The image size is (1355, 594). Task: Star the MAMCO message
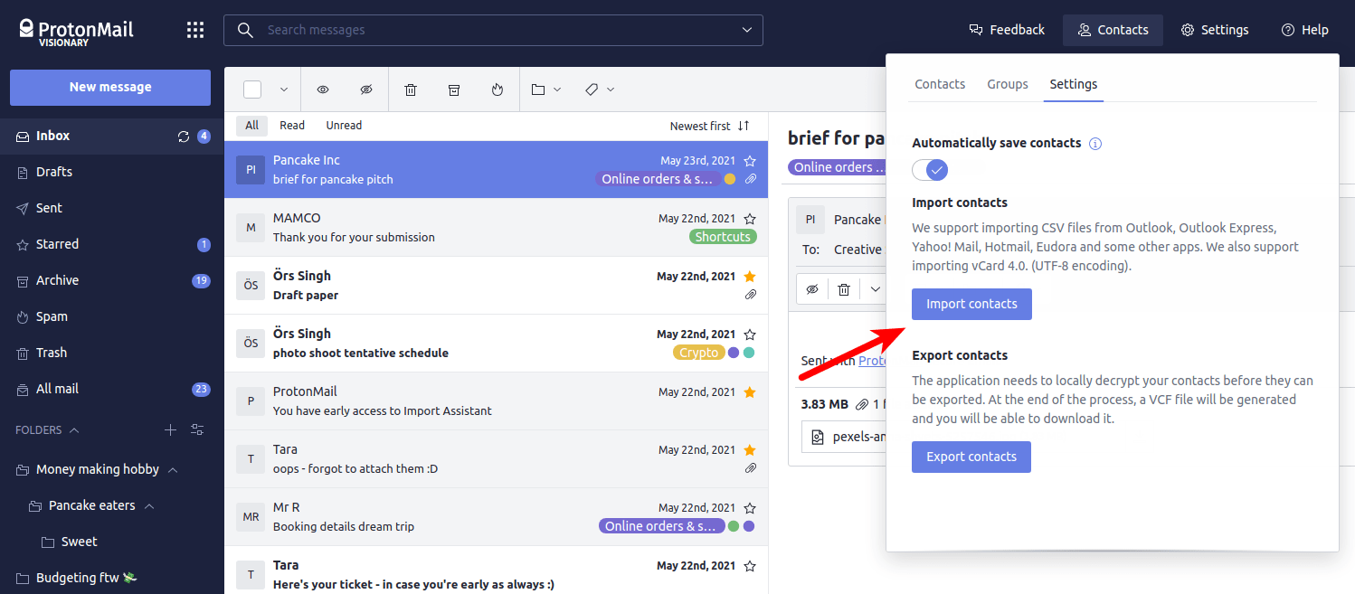point(750,217)
